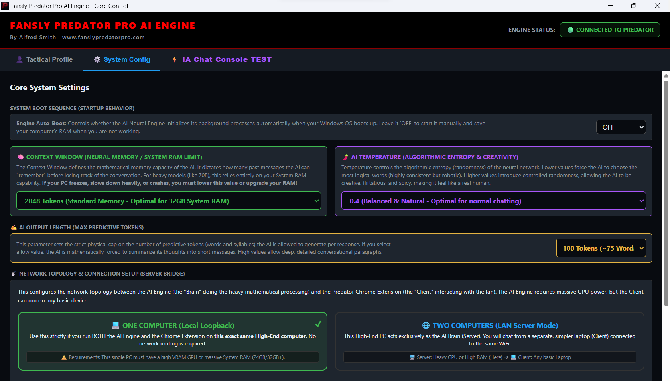The height and width of the screenshot is (381, 670).
Task: Click the lightning bolt icon on IA Chat Console
Action: (174, 59)
